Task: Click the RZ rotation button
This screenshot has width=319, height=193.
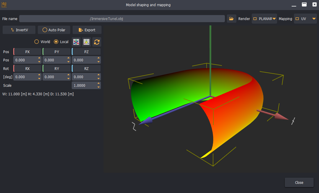Action: [86, 68]
